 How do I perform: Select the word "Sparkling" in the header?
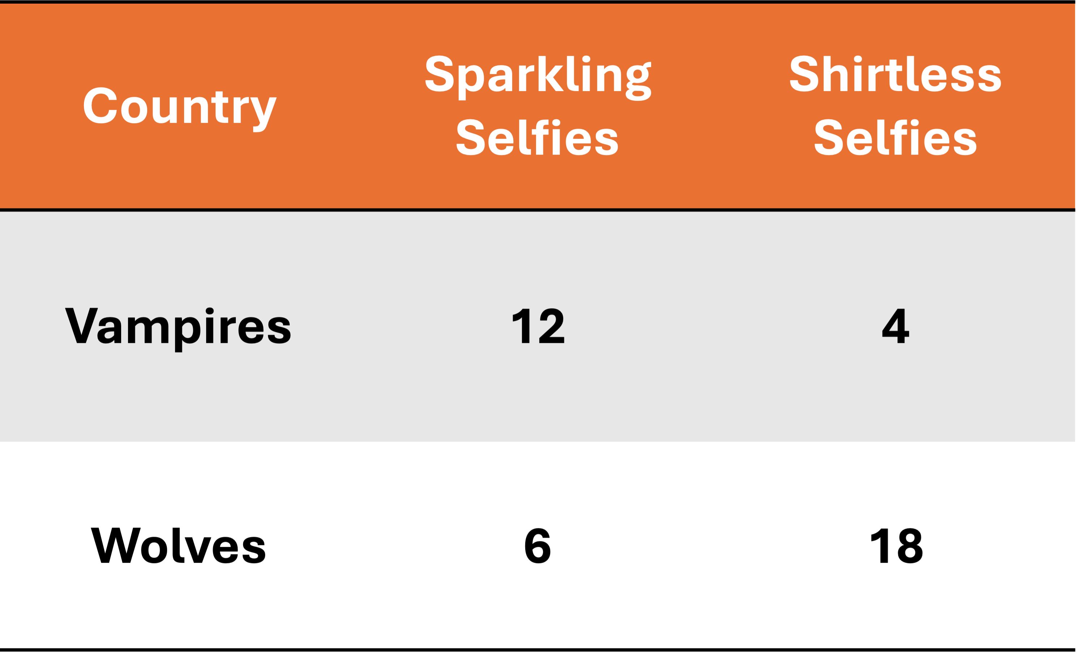pos(538,75)
